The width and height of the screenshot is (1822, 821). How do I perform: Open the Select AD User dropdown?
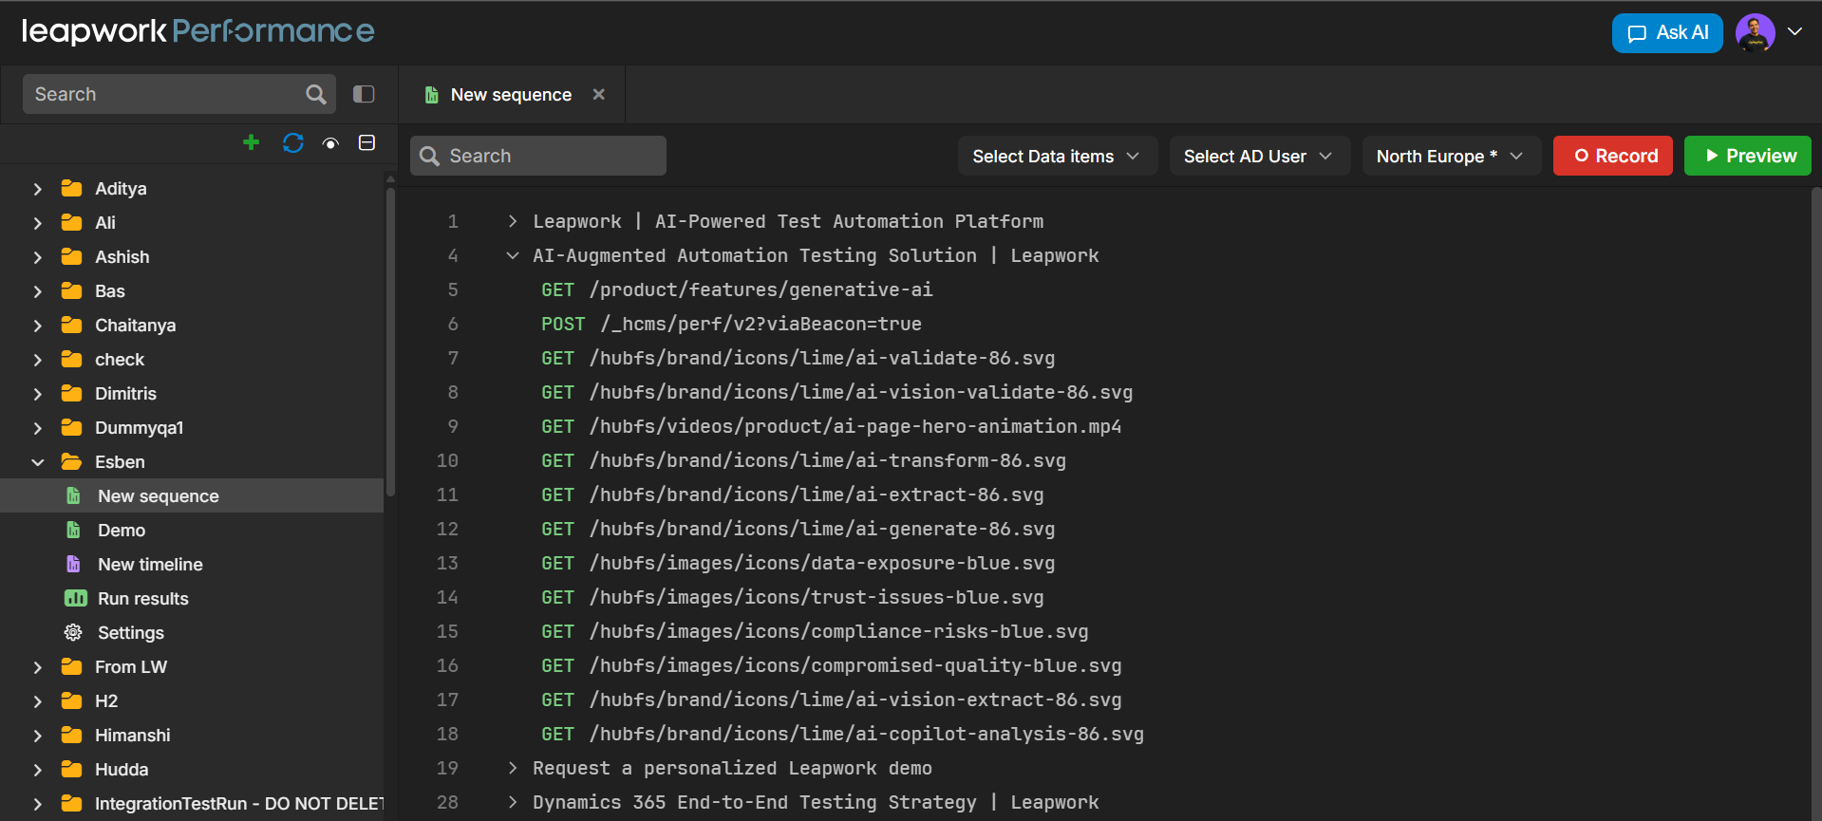click(1258, 157)
